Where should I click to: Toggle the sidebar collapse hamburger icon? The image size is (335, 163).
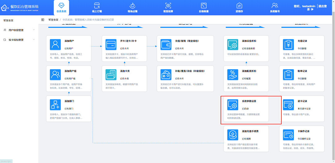point(43,19)
